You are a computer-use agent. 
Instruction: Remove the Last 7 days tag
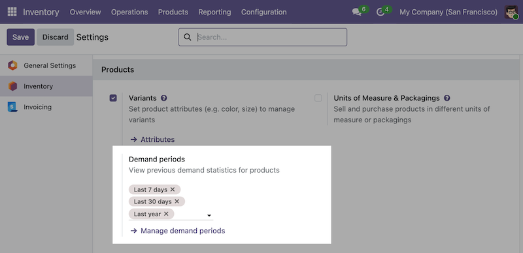coord(173,190)
